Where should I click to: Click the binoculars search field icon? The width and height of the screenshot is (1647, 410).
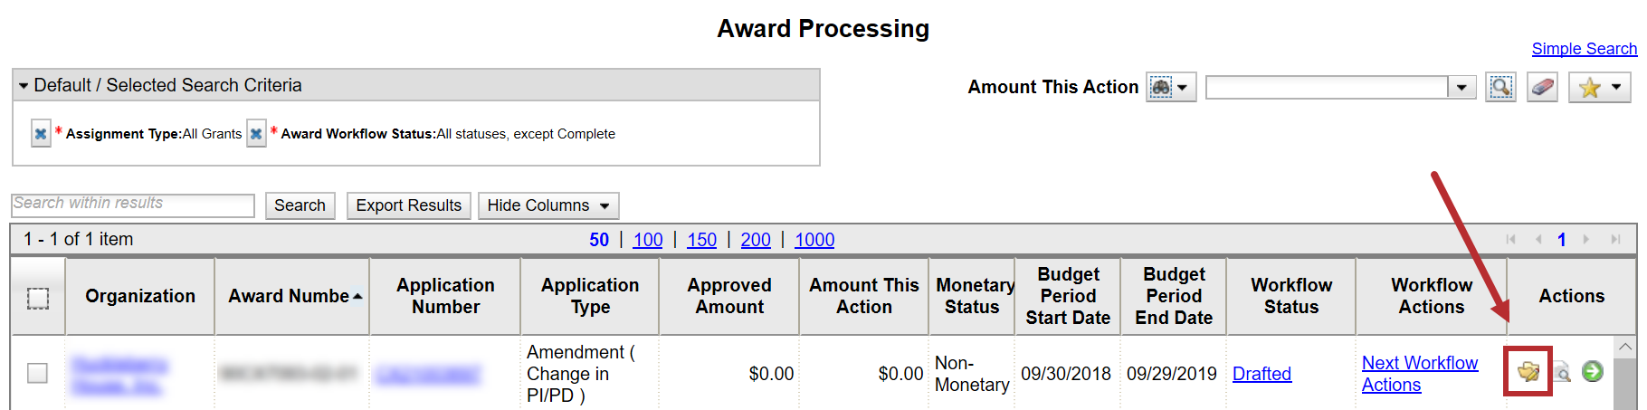(1161, 88)
